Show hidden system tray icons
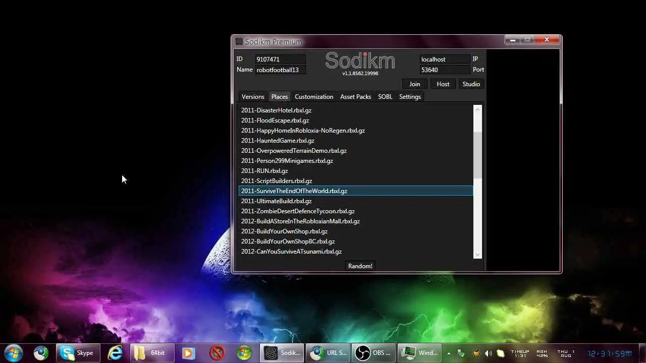Screen dimensions: 646x363 coord(449,353)
